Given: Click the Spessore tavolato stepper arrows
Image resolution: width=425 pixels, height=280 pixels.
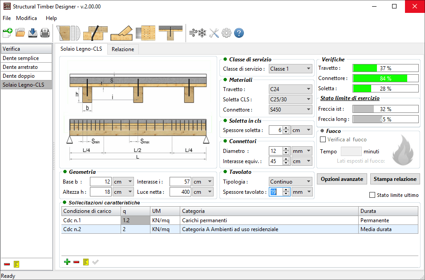Looking at the screenshot, I should click(286, 192).
